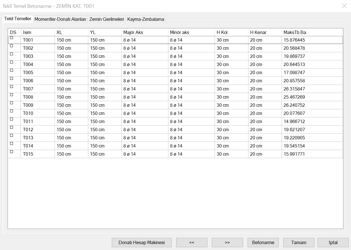Enable the DS checkbox for T010
The height and width of the screenshot is (250, 351).
point(12,111)
